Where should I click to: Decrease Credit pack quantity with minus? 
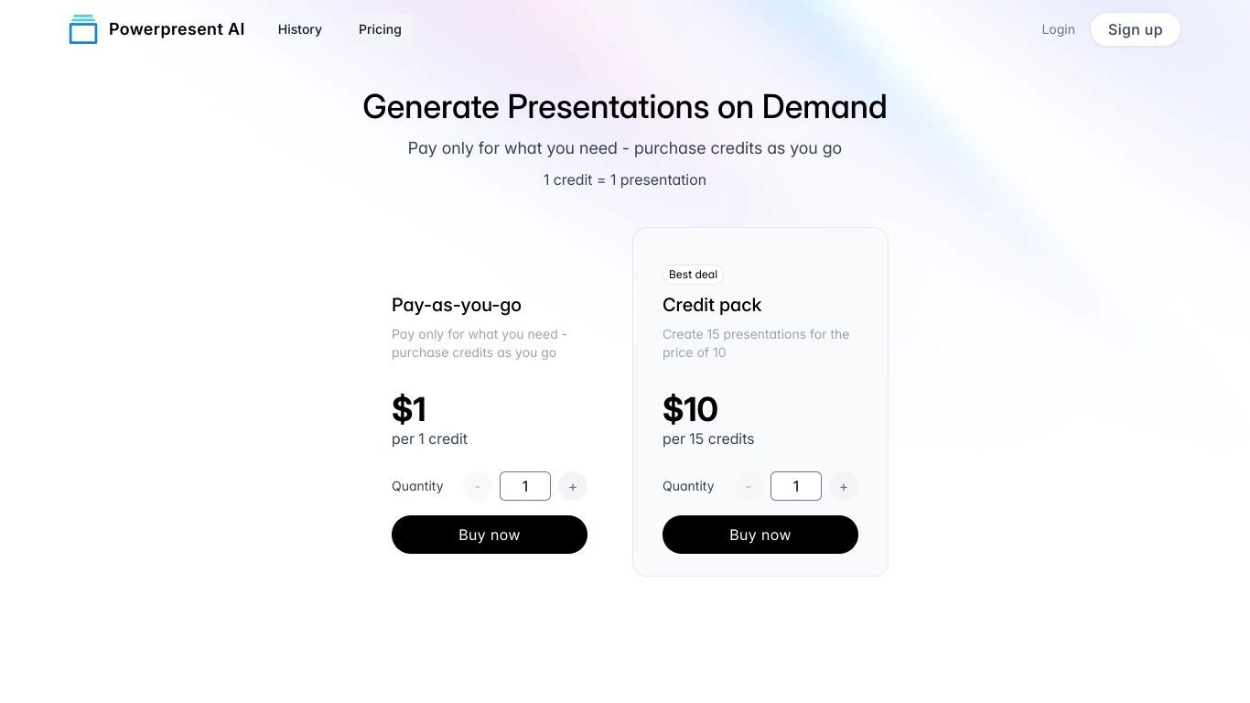(x=749, y=486)
